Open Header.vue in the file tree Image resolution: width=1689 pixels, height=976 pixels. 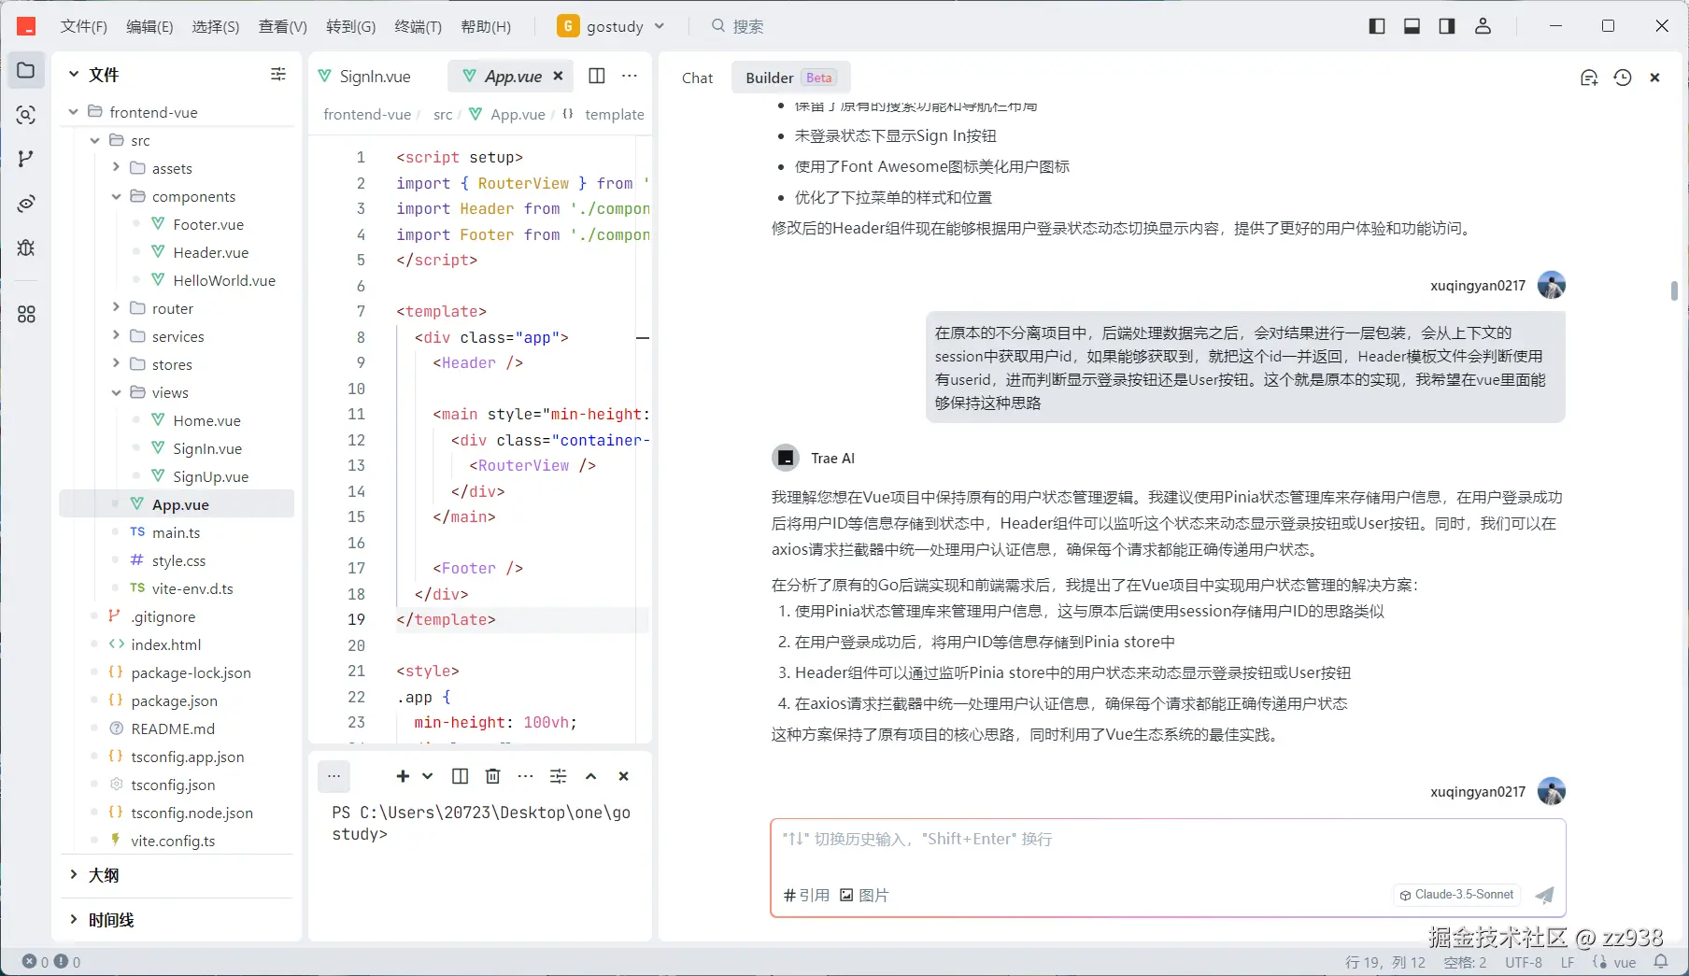tap(210, 252)
